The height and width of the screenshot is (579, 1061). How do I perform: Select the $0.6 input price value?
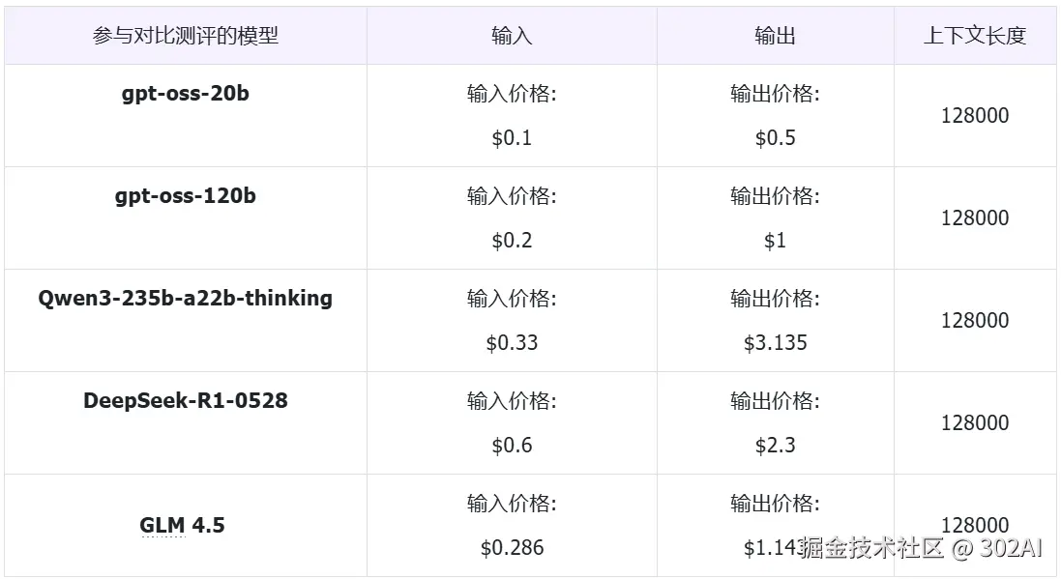tap(512, 446)
